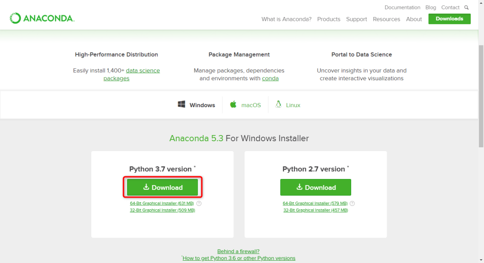Follow the conda link
This screenshot has width=484, height=263.
tap(270, 78)
